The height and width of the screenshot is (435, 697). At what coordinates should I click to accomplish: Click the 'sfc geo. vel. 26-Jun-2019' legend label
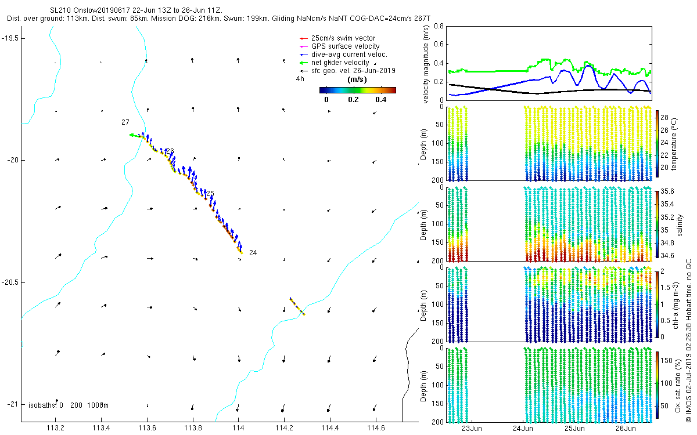[353, 71]
